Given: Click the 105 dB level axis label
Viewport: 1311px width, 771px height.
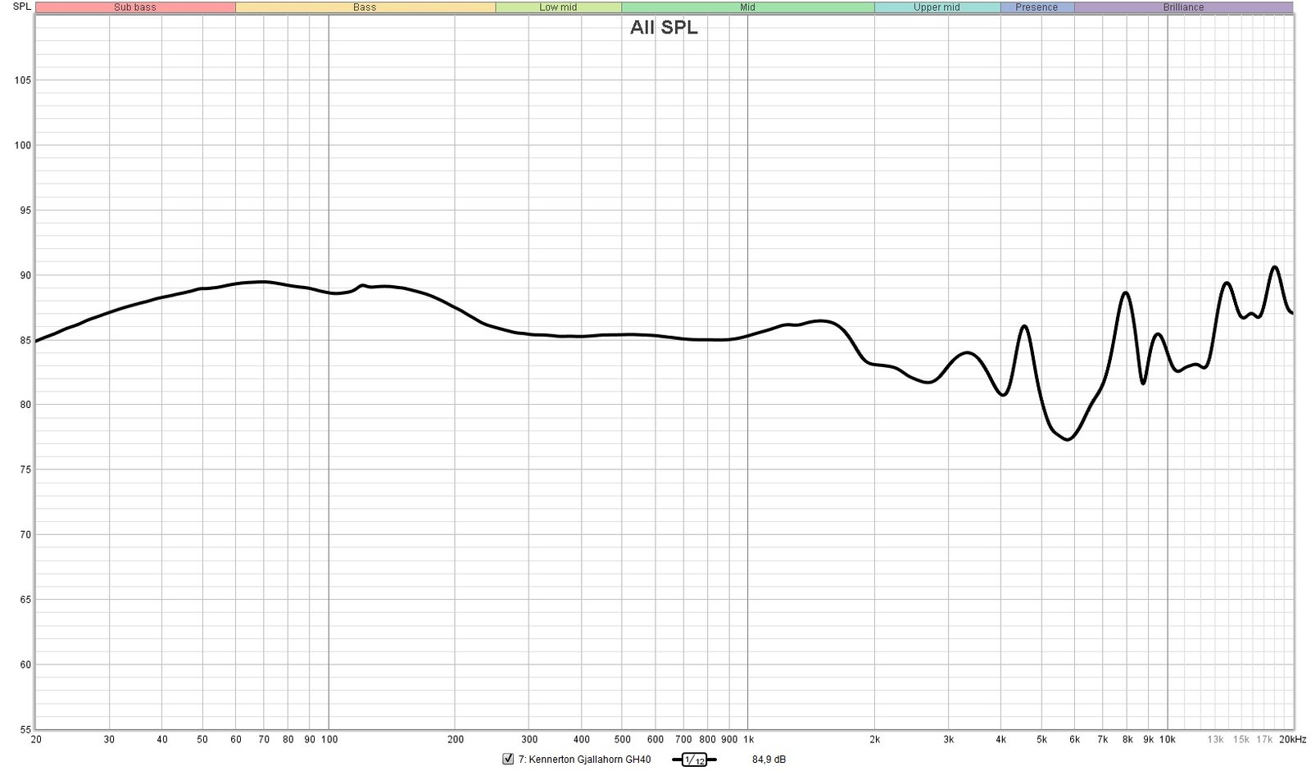Looking at the screenshot, I should click(22, 80).
